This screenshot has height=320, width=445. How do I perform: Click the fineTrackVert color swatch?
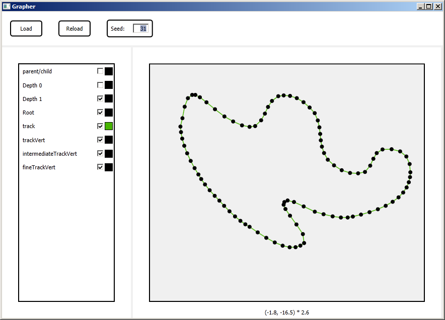(109, 167)
